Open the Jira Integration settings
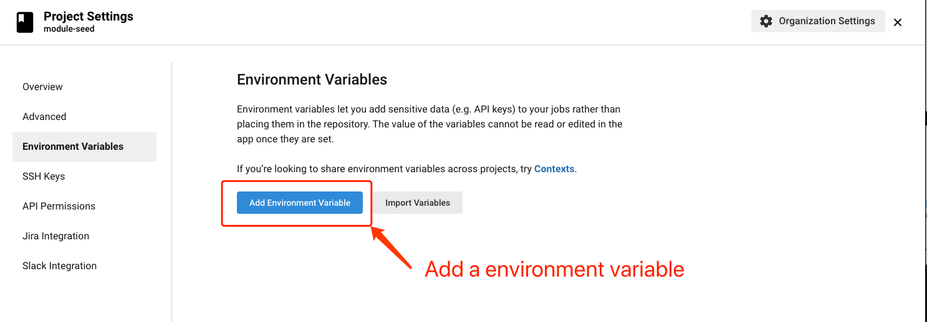This screenshot has height=322, width=927. click(x=55, y=236)
